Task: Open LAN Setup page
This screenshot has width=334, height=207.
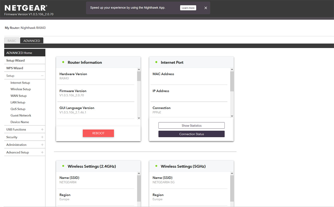Action: tap(18, 102)
